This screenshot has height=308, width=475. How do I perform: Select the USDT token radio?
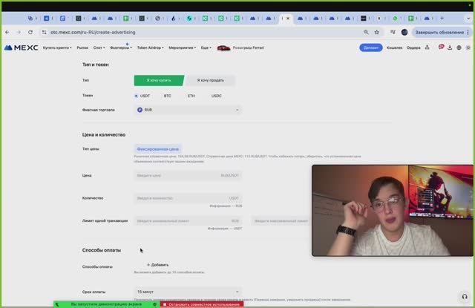click(136, 96)
